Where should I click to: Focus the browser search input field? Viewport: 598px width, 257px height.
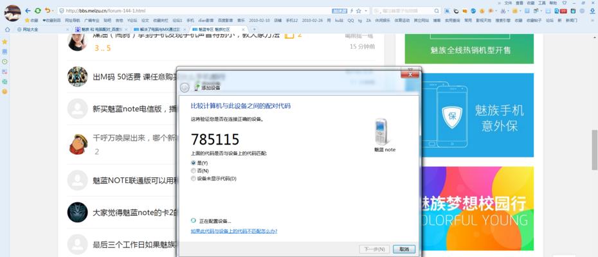(406, 11)
